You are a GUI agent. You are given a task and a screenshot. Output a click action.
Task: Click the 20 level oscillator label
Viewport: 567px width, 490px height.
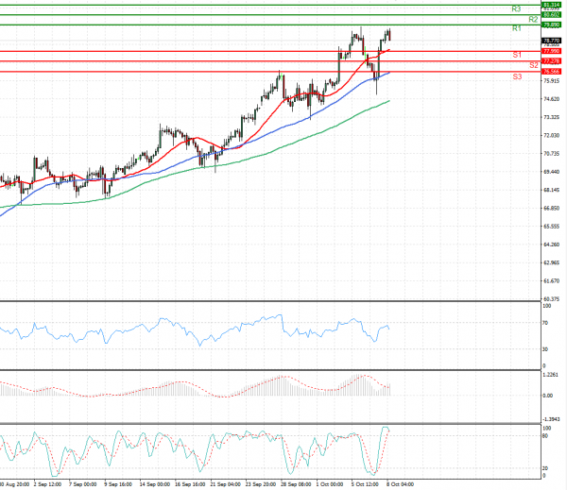point(545,468)
